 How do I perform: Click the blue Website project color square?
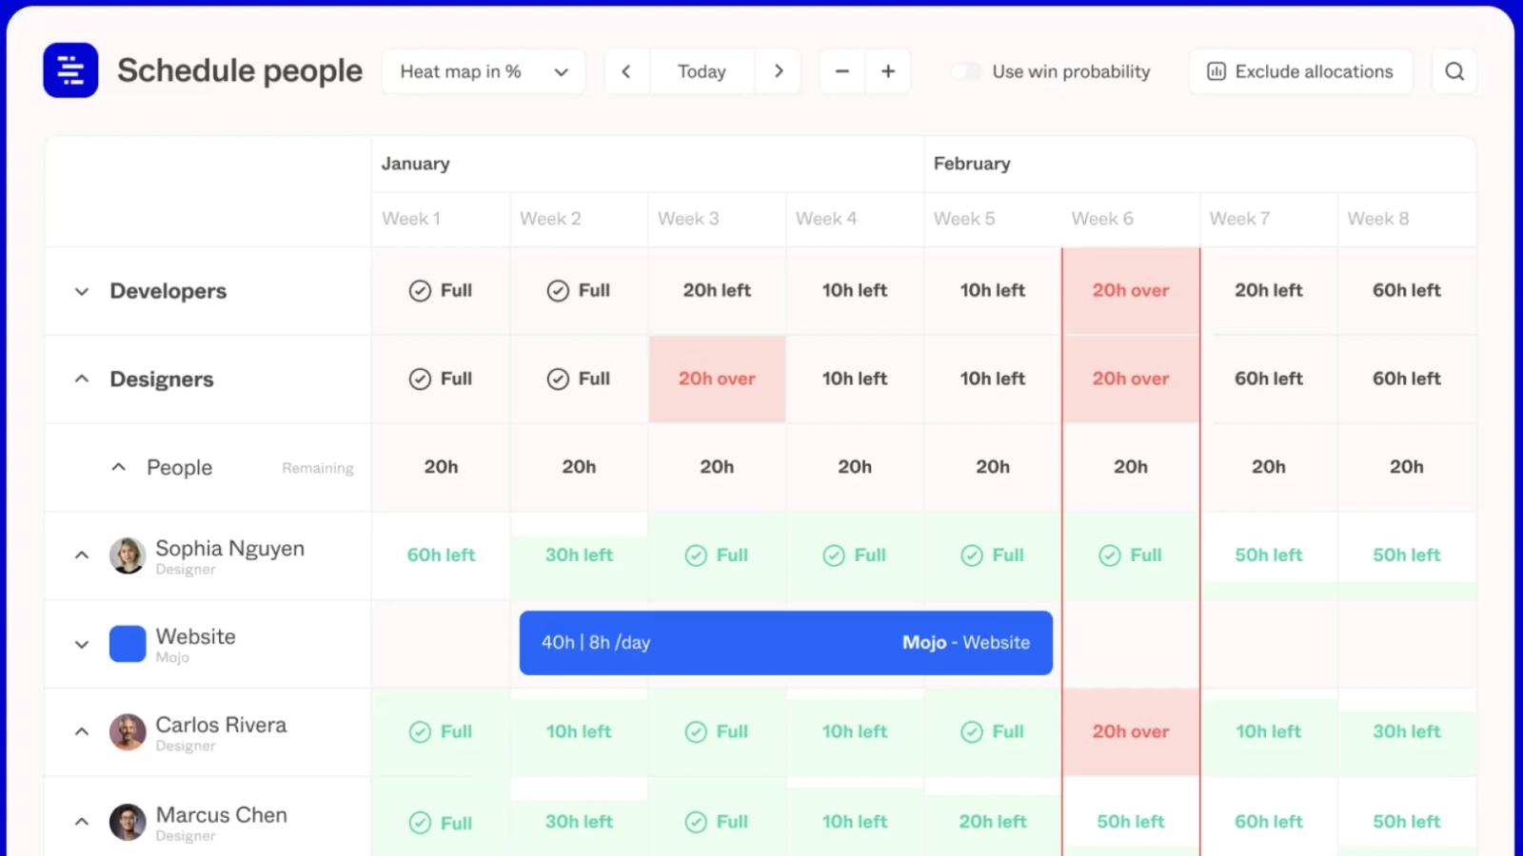coord(128,644)
